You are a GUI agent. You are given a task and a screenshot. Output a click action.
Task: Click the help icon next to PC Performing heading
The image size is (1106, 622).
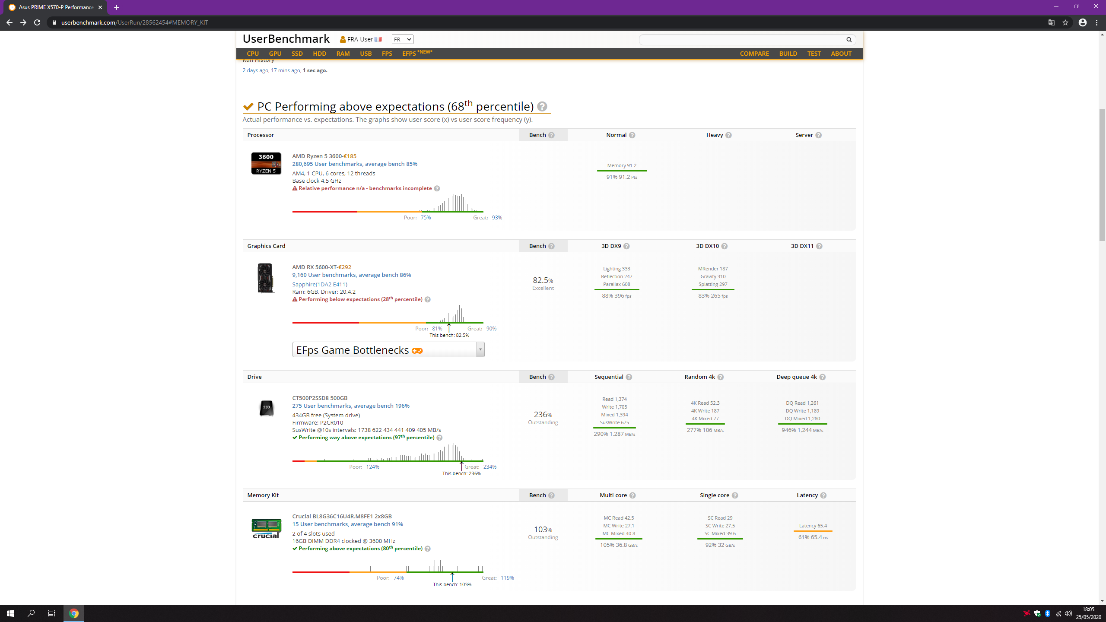[x=542, y=106]
